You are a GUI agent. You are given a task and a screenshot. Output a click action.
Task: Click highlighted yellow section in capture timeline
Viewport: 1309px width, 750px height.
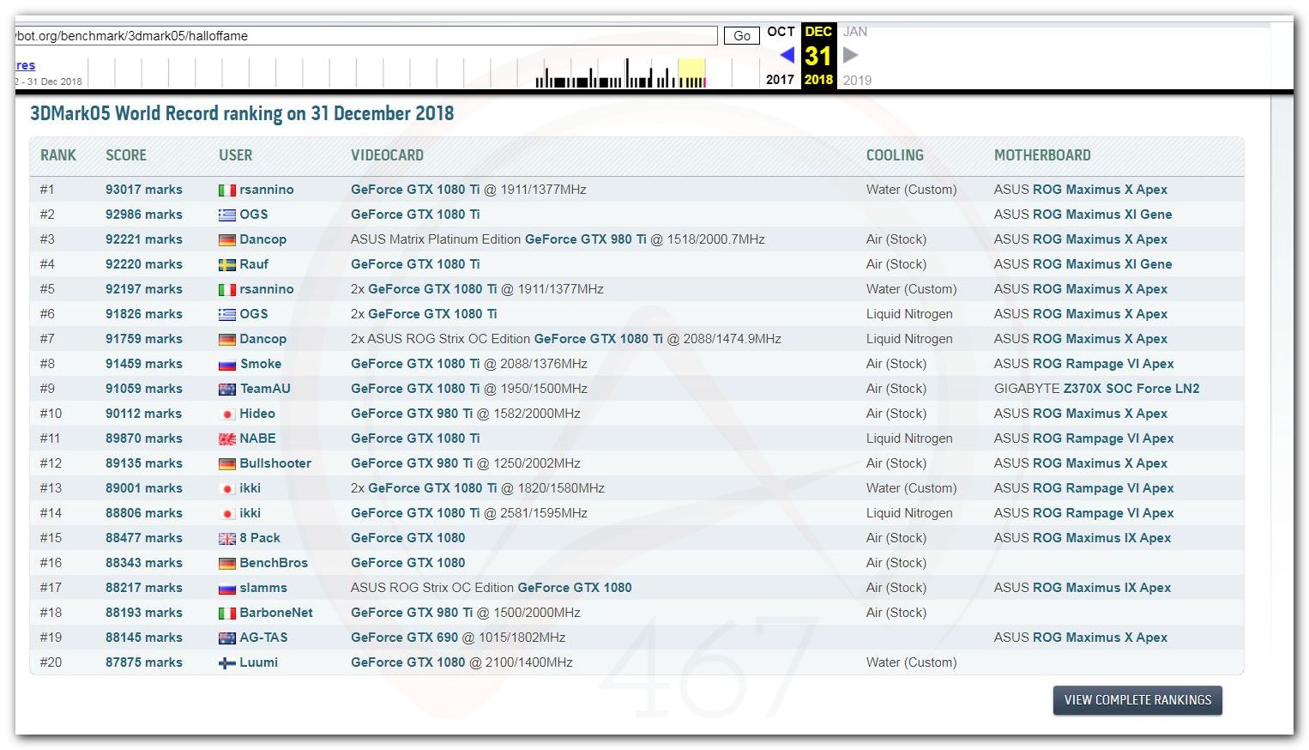coord(691,73)
